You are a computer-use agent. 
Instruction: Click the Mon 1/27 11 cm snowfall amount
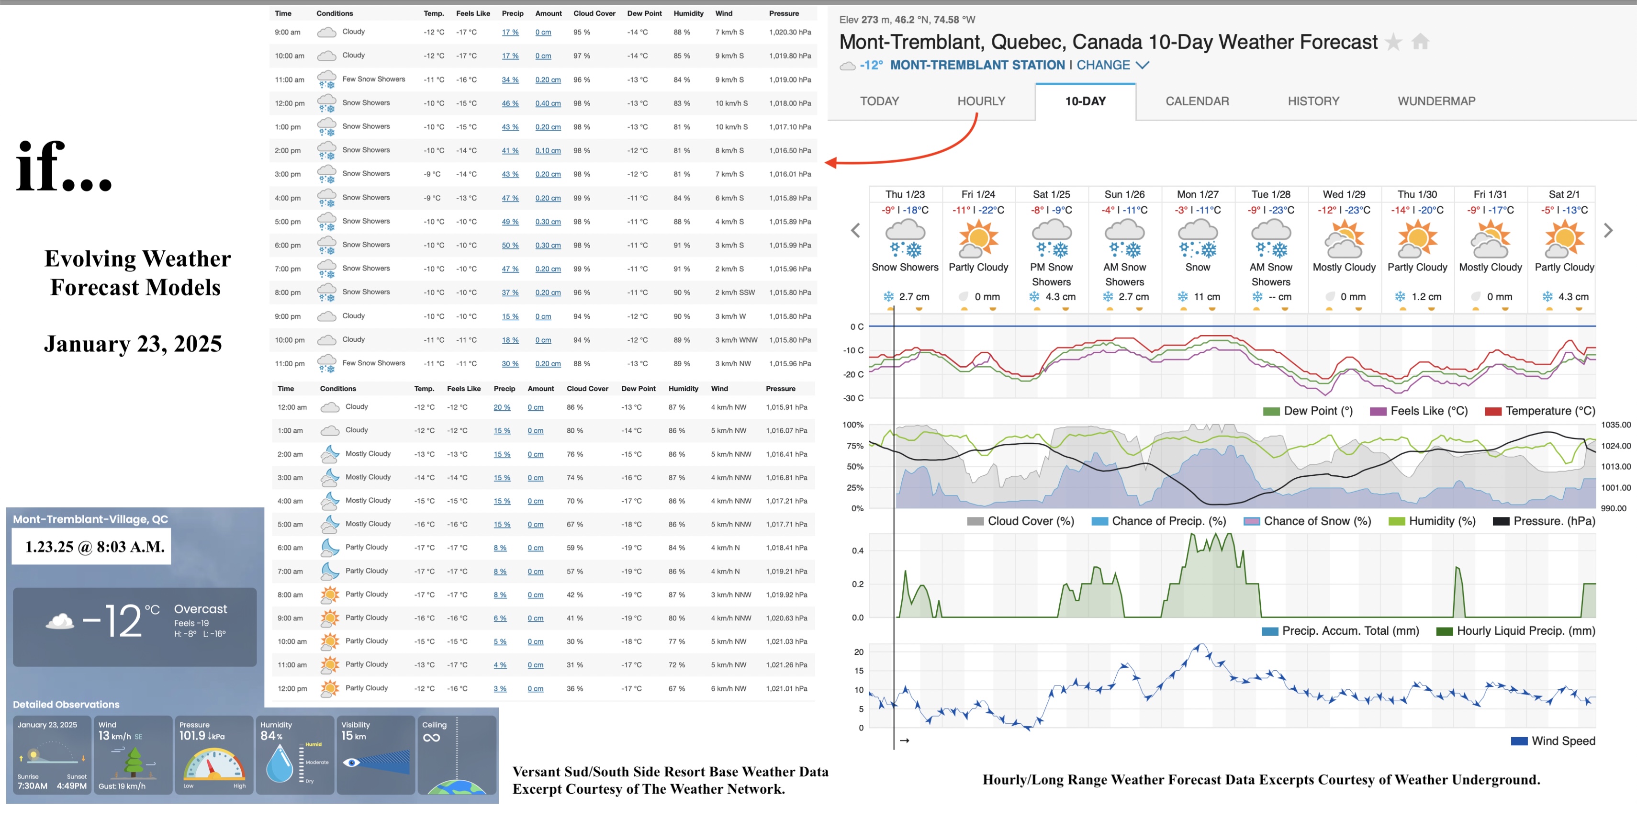1206,297
